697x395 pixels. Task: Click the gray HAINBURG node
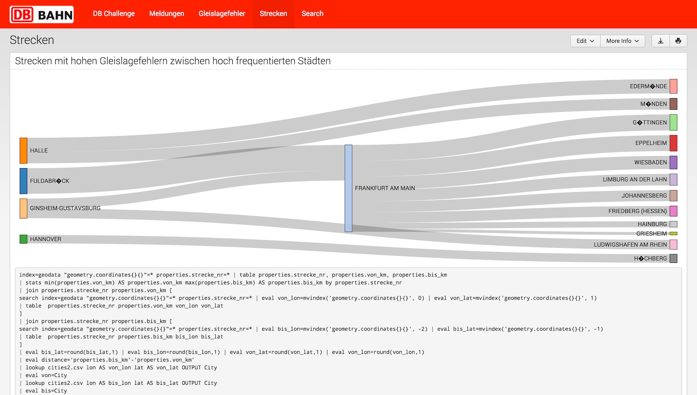point(674,224)
